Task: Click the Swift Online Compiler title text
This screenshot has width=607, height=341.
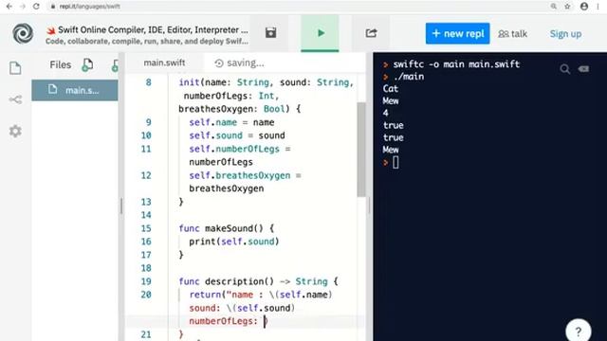Action: click(x=153, y=29)
